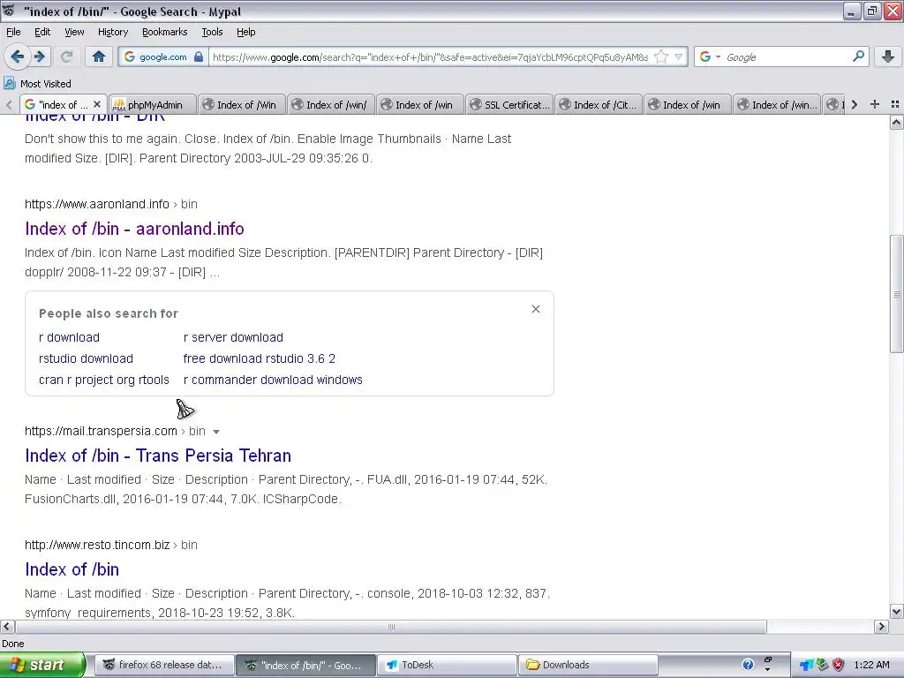Open the Tools menu
The height and width of the screenshot is (678, 904).
pos(212,32)
